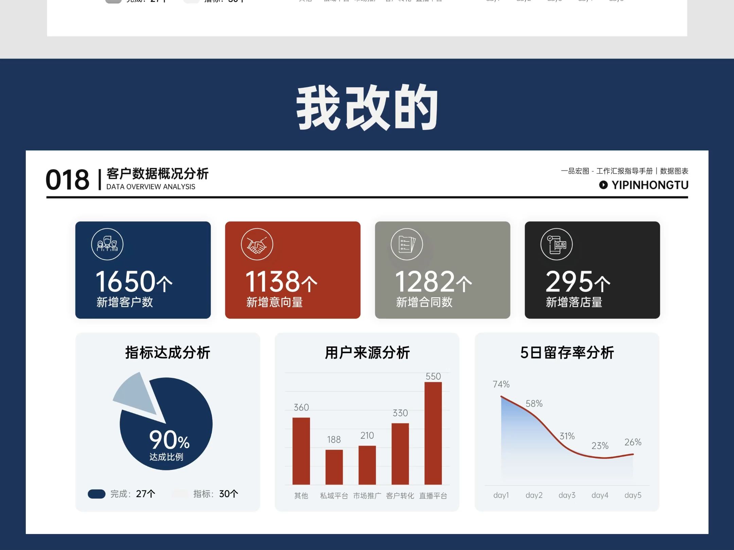734x550 pixels.
Task: Click the day1 axis label
Action: (x=501, y=495)
